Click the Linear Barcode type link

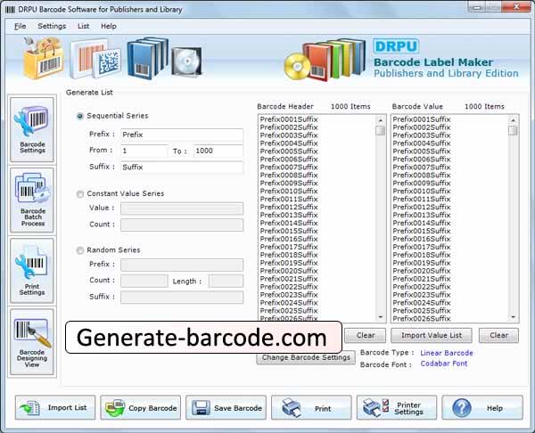click(447, 353)
